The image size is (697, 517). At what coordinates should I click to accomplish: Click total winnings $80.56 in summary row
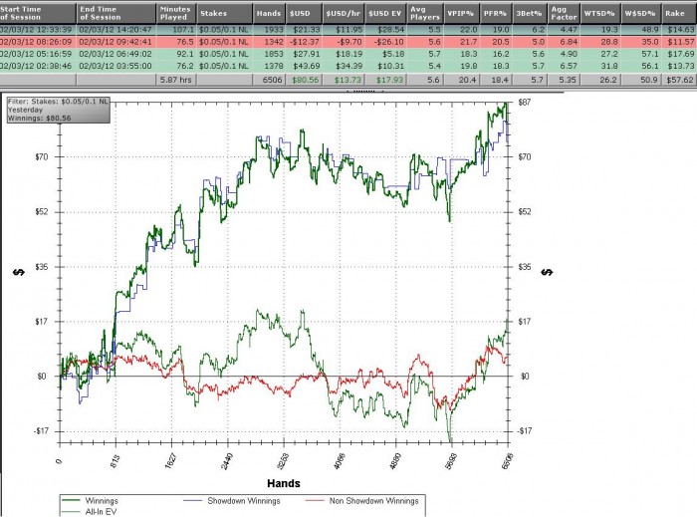point(304,80)
